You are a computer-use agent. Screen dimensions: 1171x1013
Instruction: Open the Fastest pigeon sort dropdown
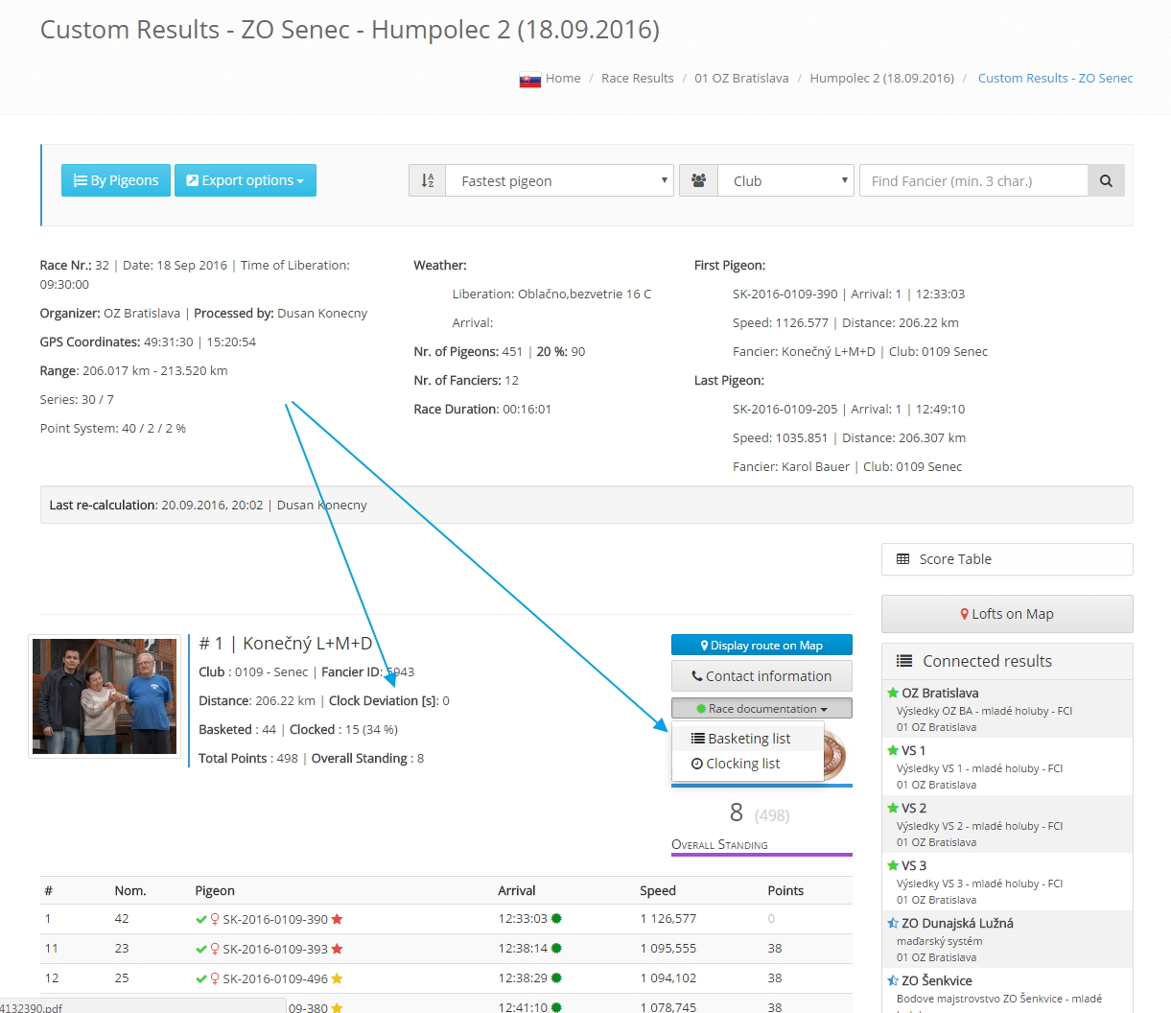coord(560,180)
